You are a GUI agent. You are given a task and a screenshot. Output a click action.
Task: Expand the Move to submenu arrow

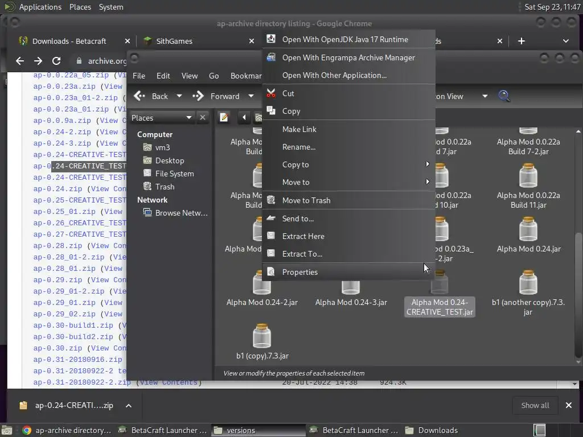[x=427, y=182]
